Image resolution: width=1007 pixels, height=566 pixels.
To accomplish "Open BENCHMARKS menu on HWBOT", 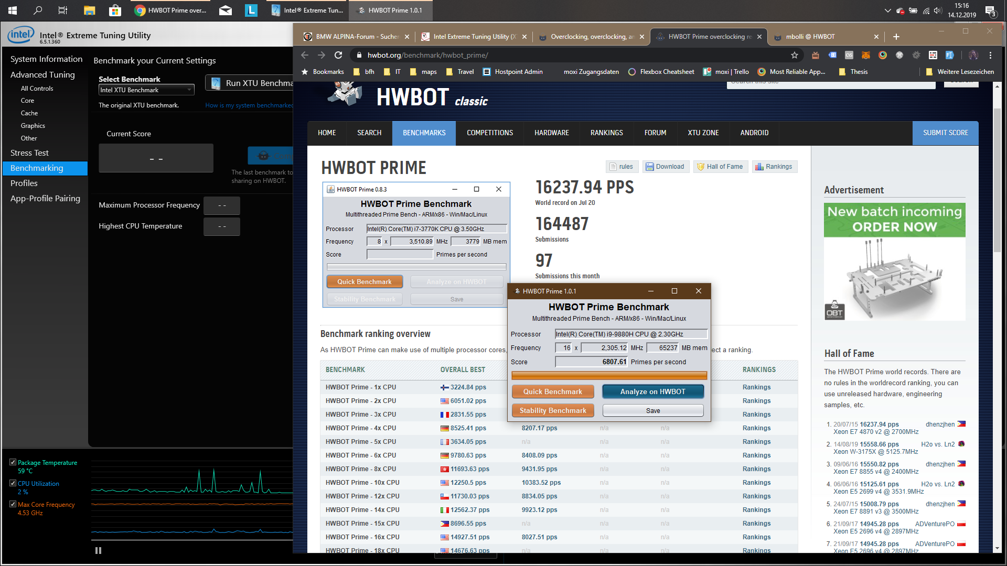I will coord(424,133).
